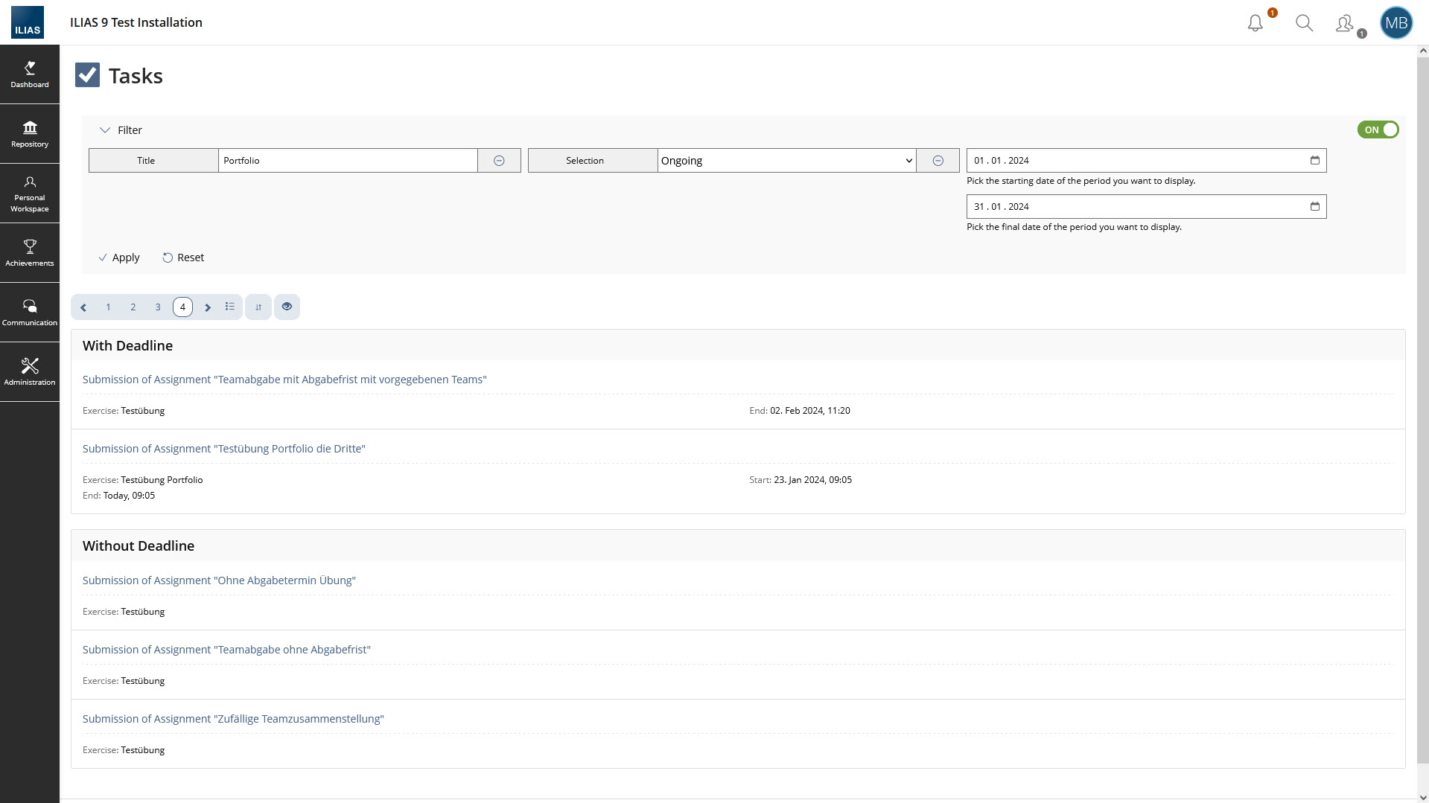
Task: Open the Ongoing selection dropdown
Action: click(786, 161)
